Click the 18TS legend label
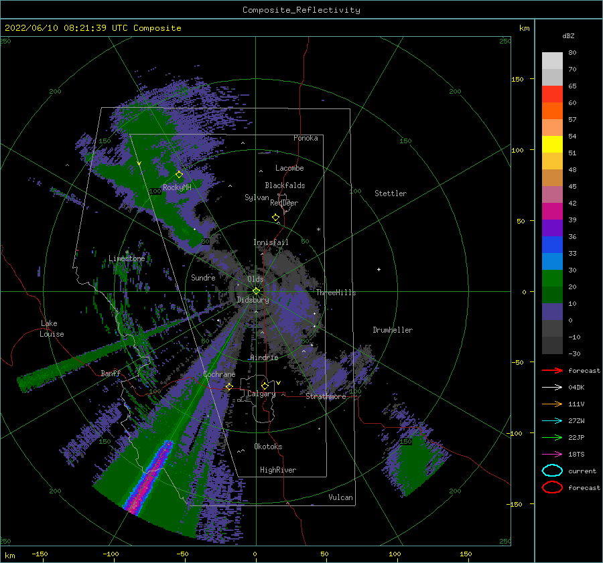603x563 pixels. 576,455
